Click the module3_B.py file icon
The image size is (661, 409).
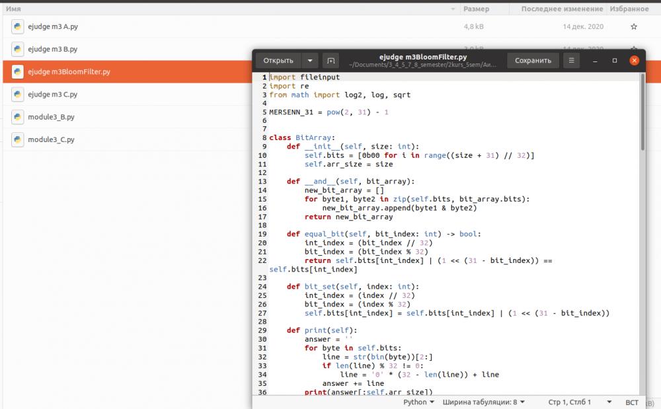tap(17, 117)
